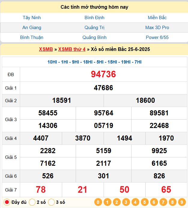This screenshot has width=188, height=208.
Task: Click the orange digit 1 filter circle
Action: (x=108, y=202)
